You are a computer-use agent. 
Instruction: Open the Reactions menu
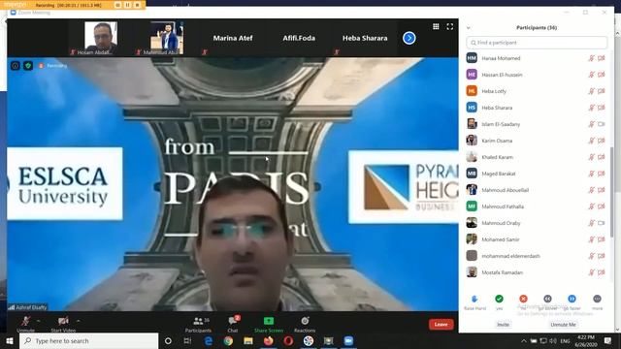coord(305,324)
